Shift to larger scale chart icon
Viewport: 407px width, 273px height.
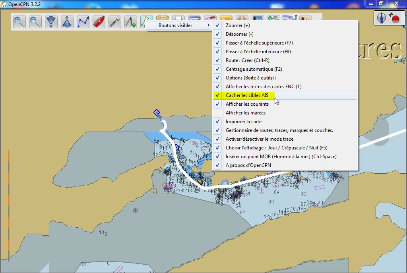51,22
